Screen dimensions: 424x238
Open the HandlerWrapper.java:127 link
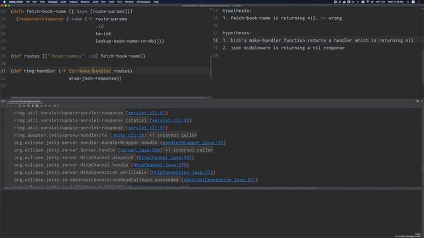[193, 143]
